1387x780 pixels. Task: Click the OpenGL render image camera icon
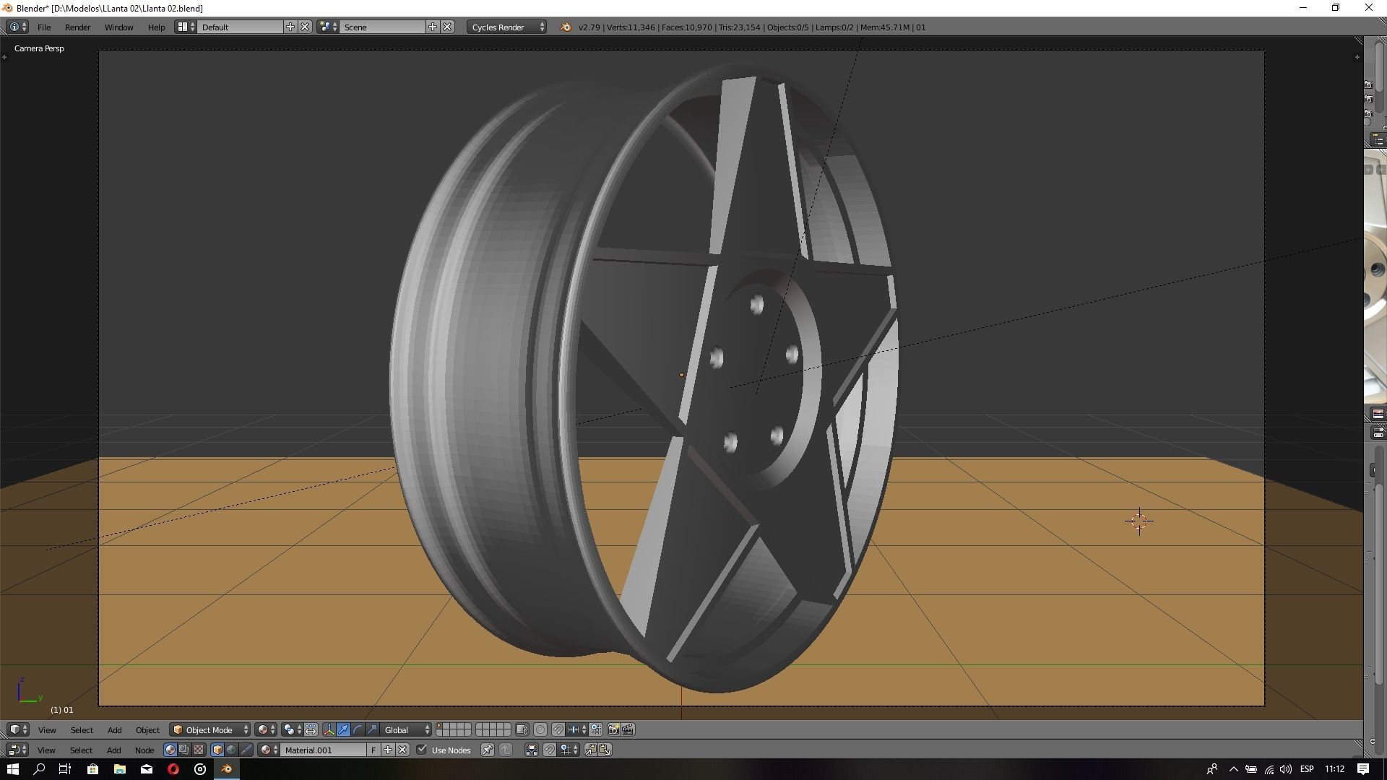pos(613,729)
